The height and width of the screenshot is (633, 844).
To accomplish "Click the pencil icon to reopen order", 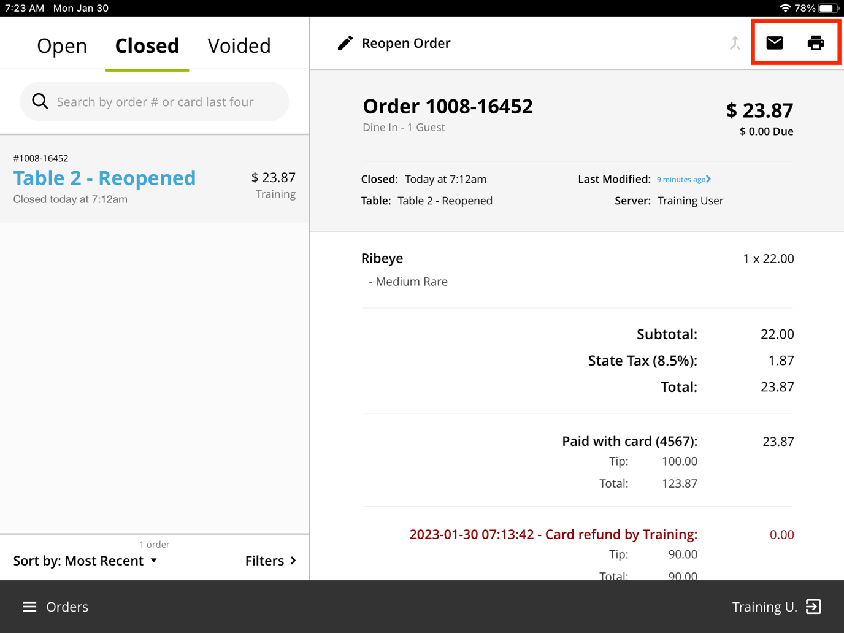I will tap(345, 42).
